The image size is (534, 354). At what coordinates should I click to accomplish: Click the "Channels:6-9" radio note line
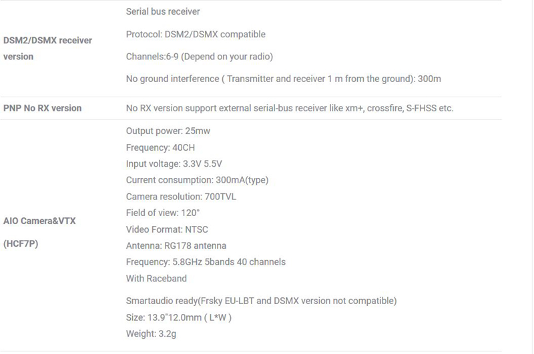pos(199,57)
